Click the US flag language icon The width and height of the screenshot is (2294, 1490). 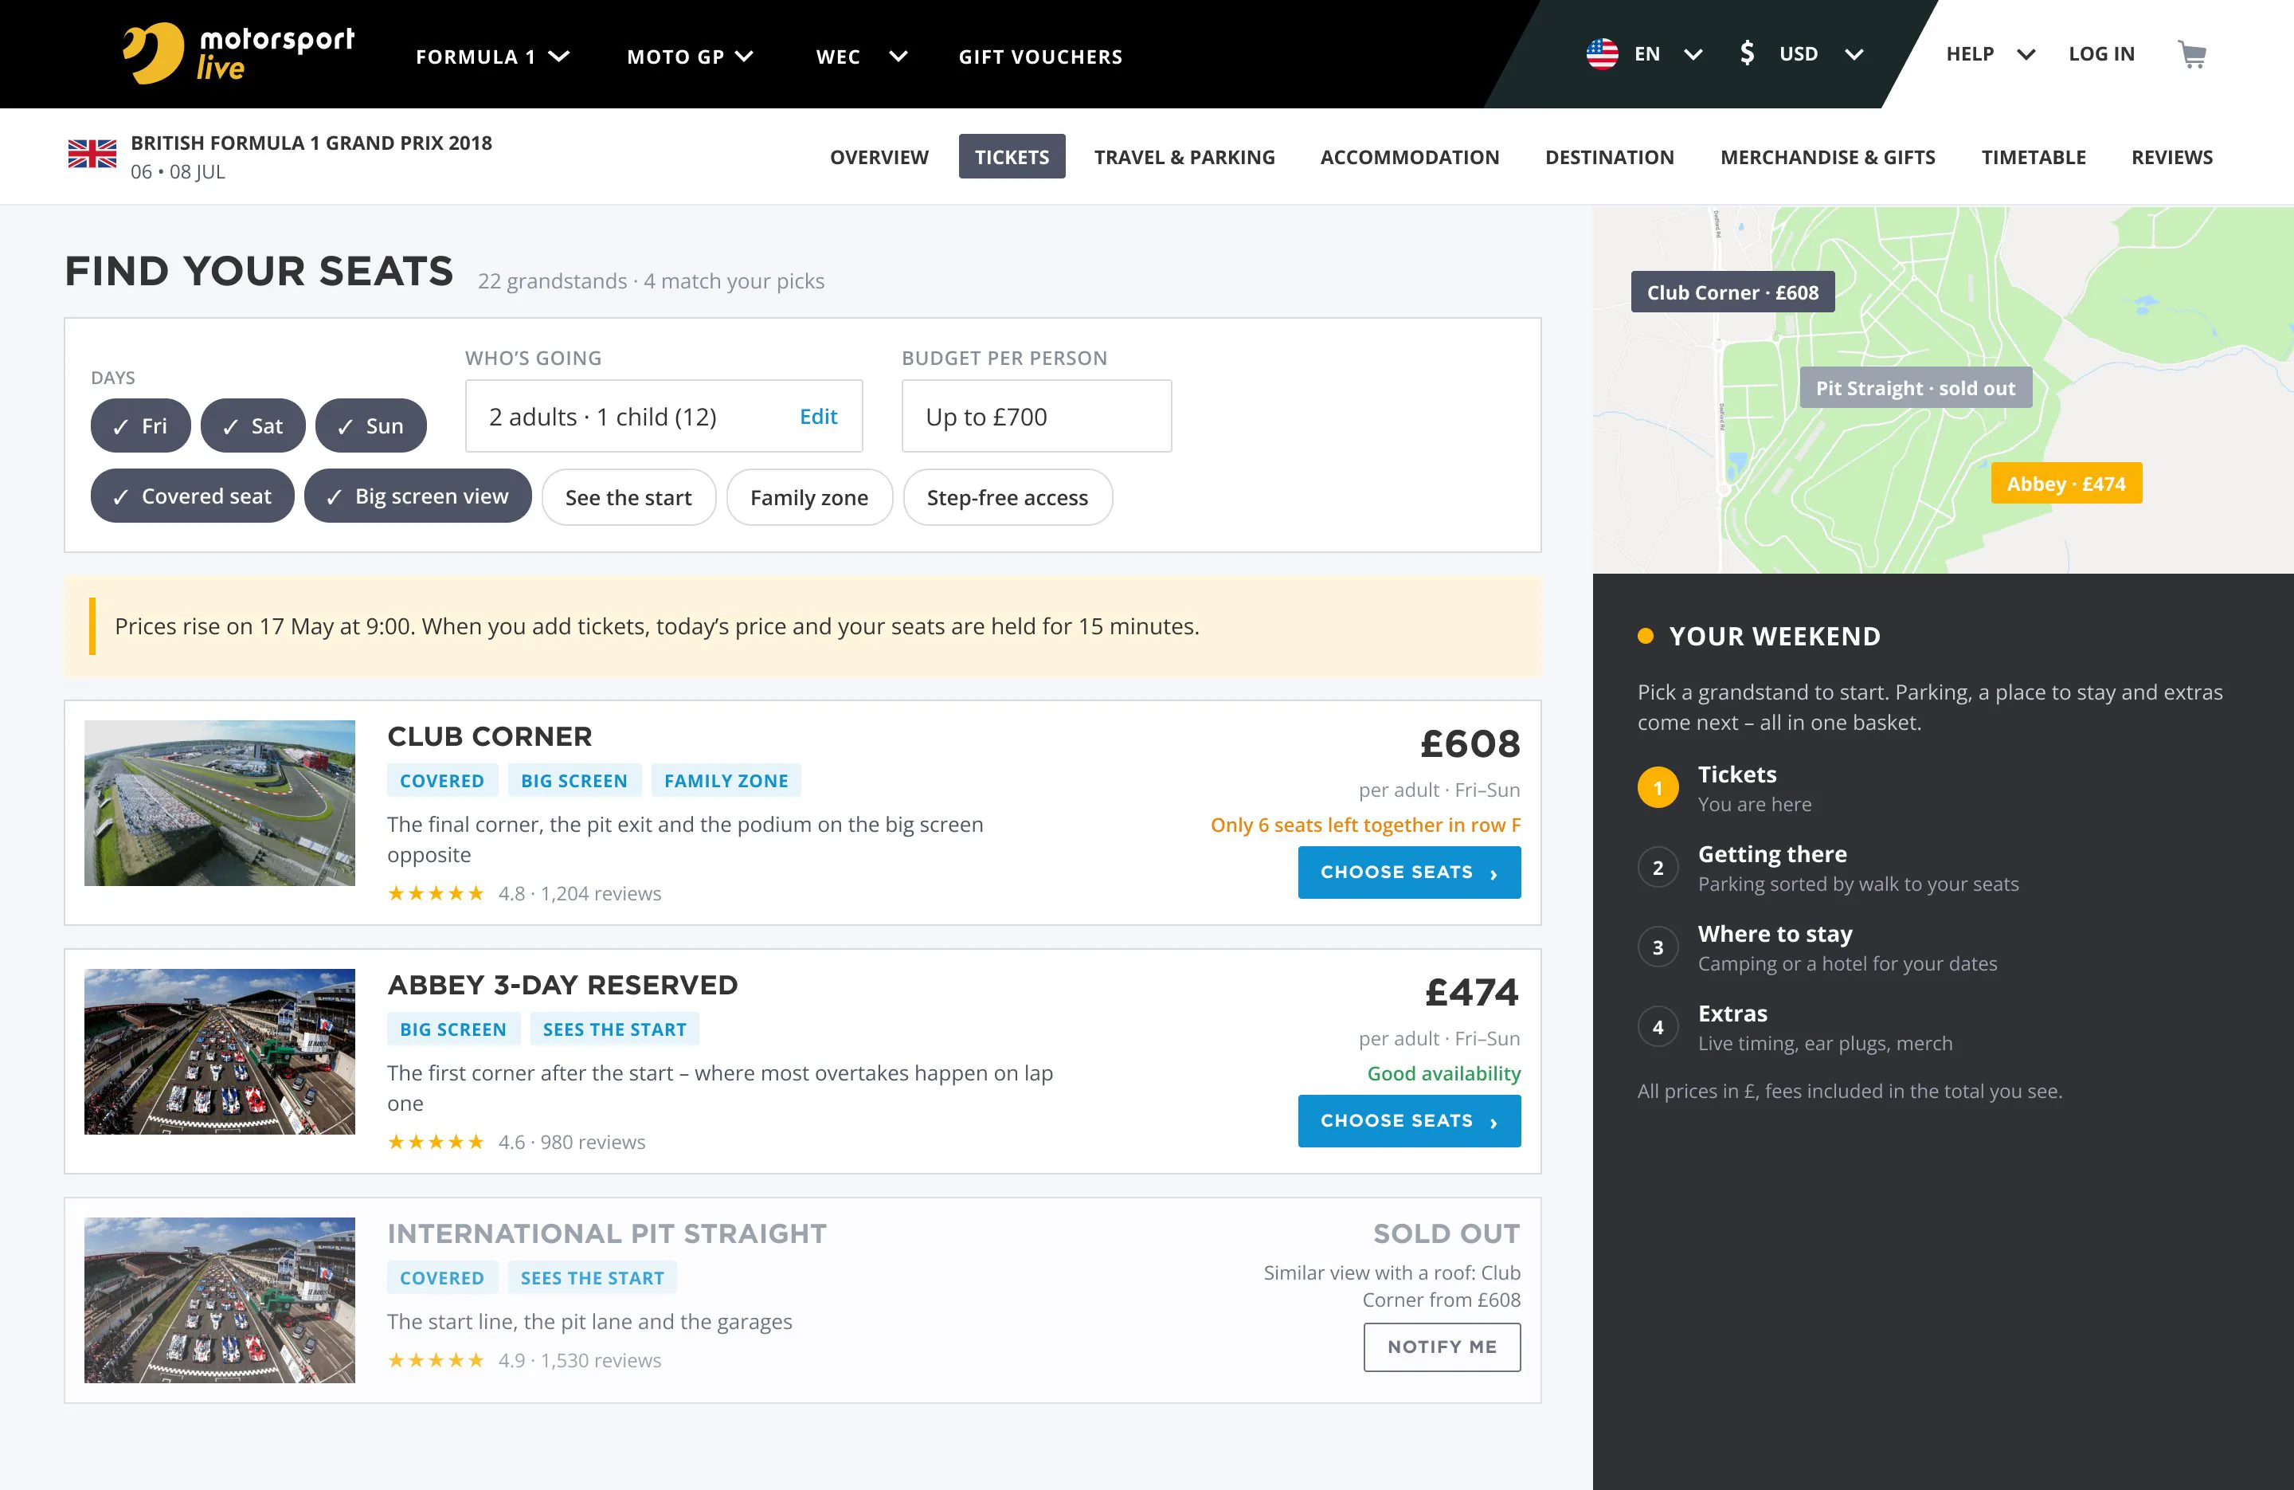click(1602, 54)
